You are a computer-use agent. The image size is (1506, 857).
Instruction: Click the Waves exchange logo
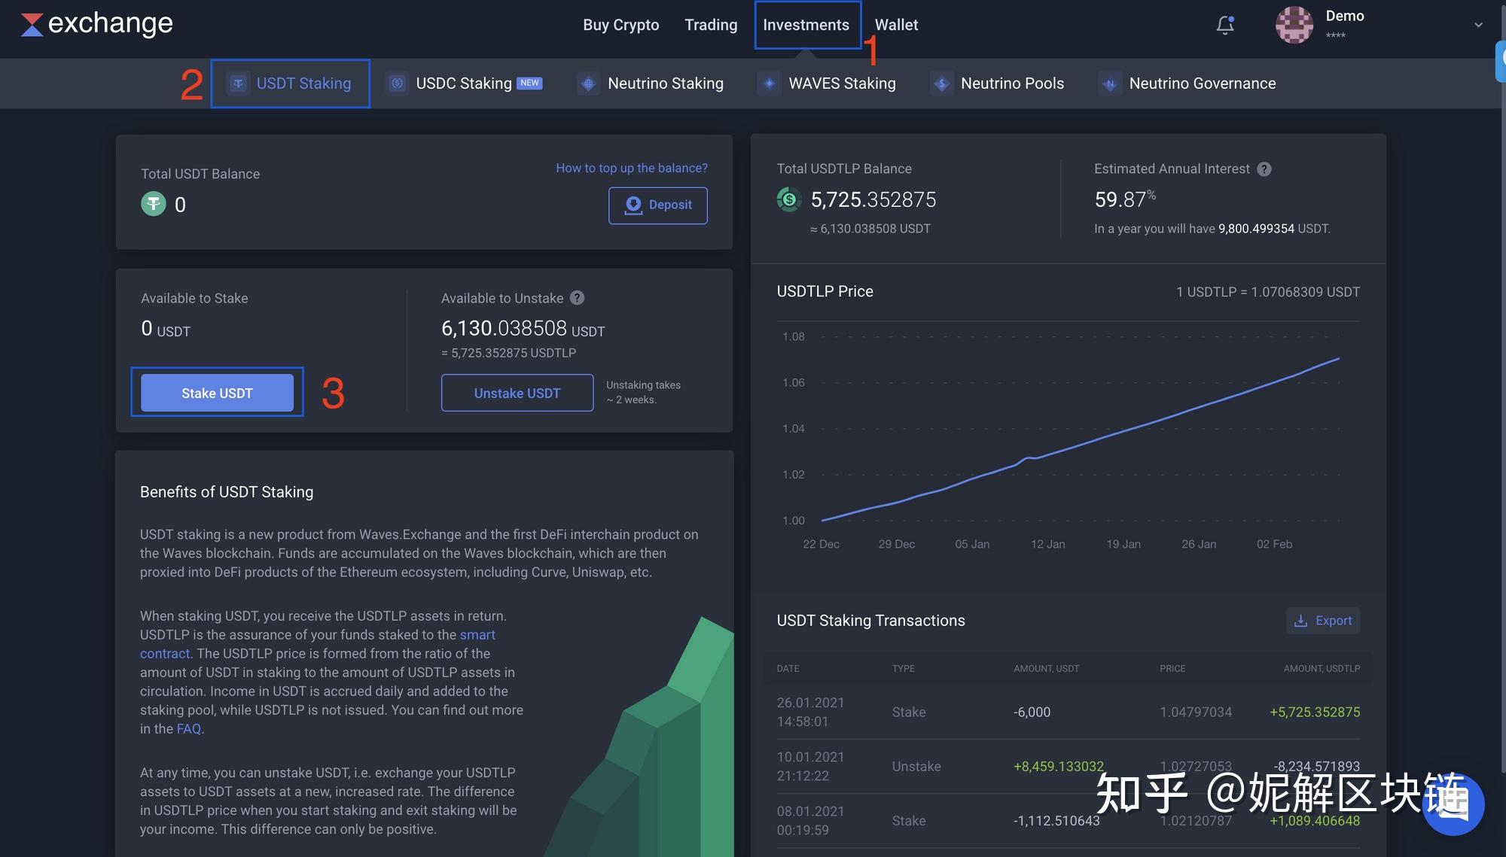coord(96,24)
